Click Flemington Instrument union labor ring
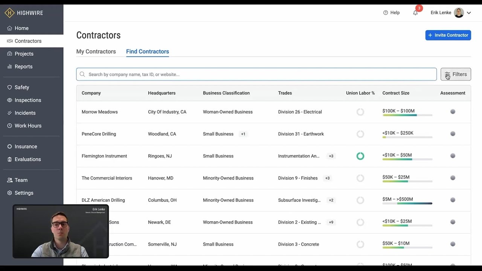482x271 pixels. coord(360,156)
